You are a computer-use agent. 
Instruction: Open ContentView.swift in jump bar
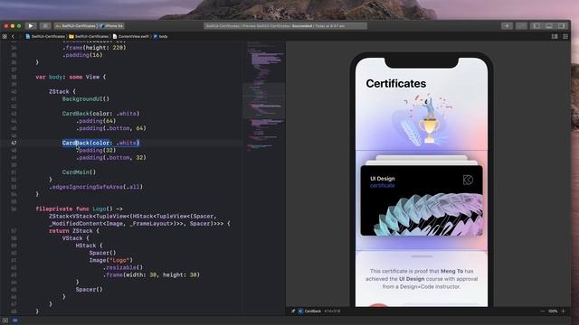[x=130, y=36]
